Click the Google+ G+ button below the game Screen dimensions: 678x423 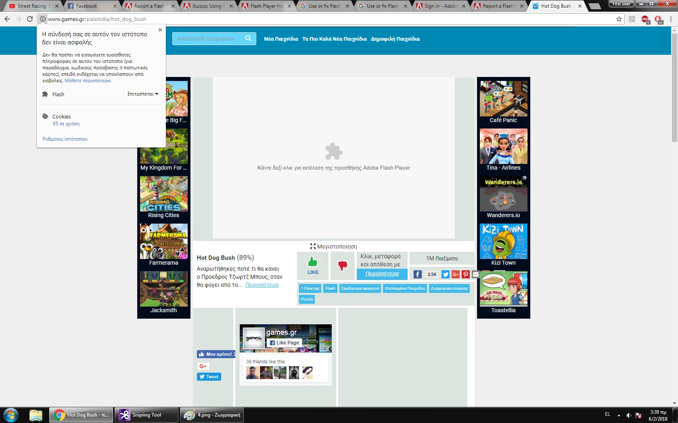[x=203, y=366]
